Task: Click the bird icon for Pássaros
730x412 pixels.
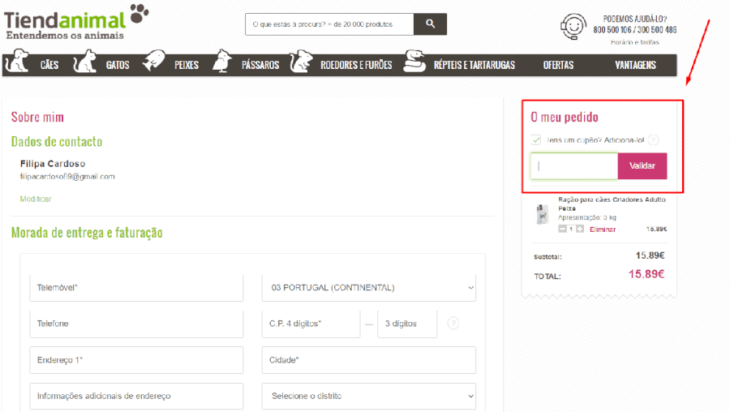Action: (222, 64)
